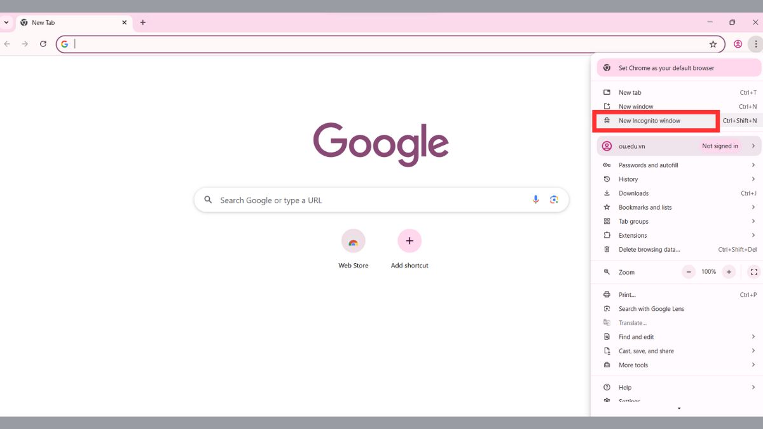Click the 100% zoom value
Screen dimensions: 763x429
708,272
